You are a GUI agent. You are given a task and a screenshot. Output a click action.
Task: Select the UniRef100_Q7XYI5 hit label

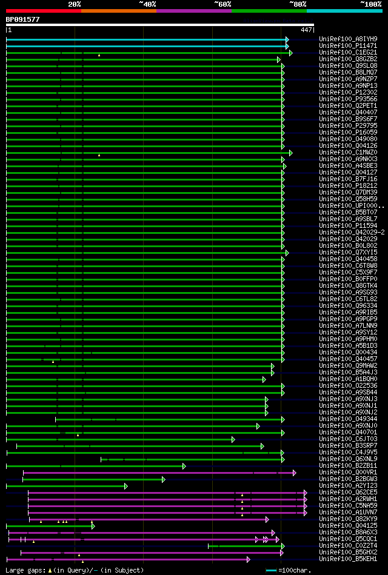349,253
